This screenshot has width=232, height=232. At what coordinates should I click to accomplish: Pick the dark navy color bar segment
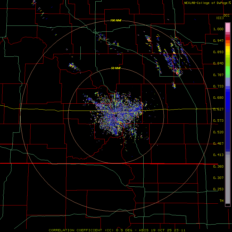(x=228, y=132)
